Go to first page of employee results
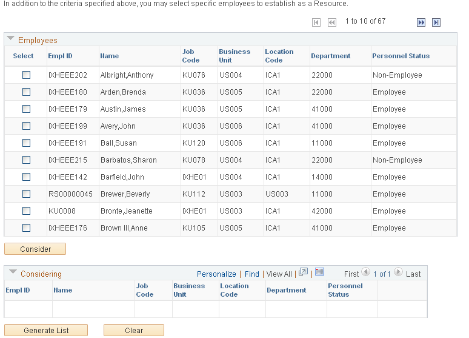 (316, 22)
